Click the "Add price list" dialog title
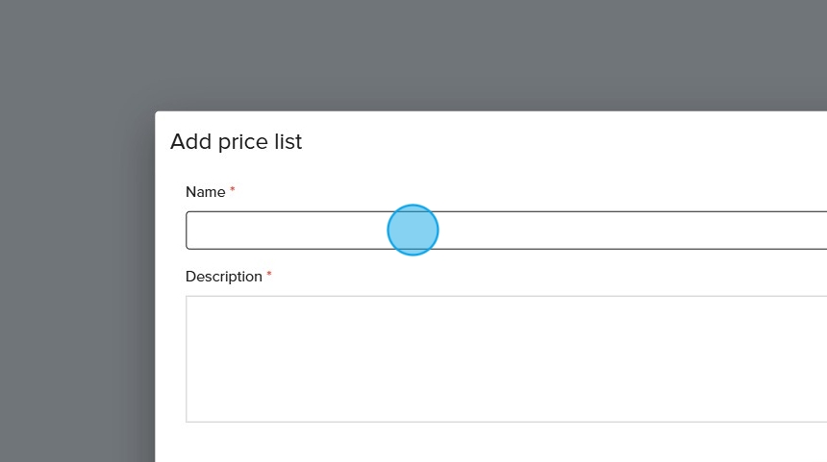 (x=236, y=142)
